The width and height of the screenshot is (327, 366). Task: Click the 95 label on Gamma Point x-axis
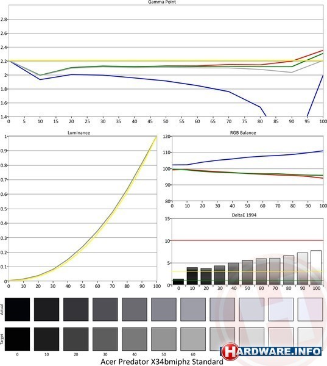point(307,121)
